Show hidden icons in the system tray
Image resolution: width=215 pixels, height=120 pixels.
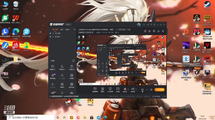tap(182, 117)
